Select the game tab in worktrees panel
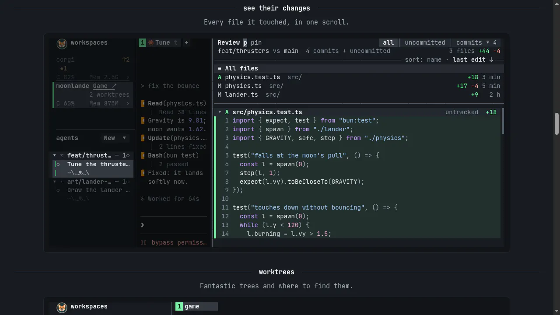 tap(196, 306)
